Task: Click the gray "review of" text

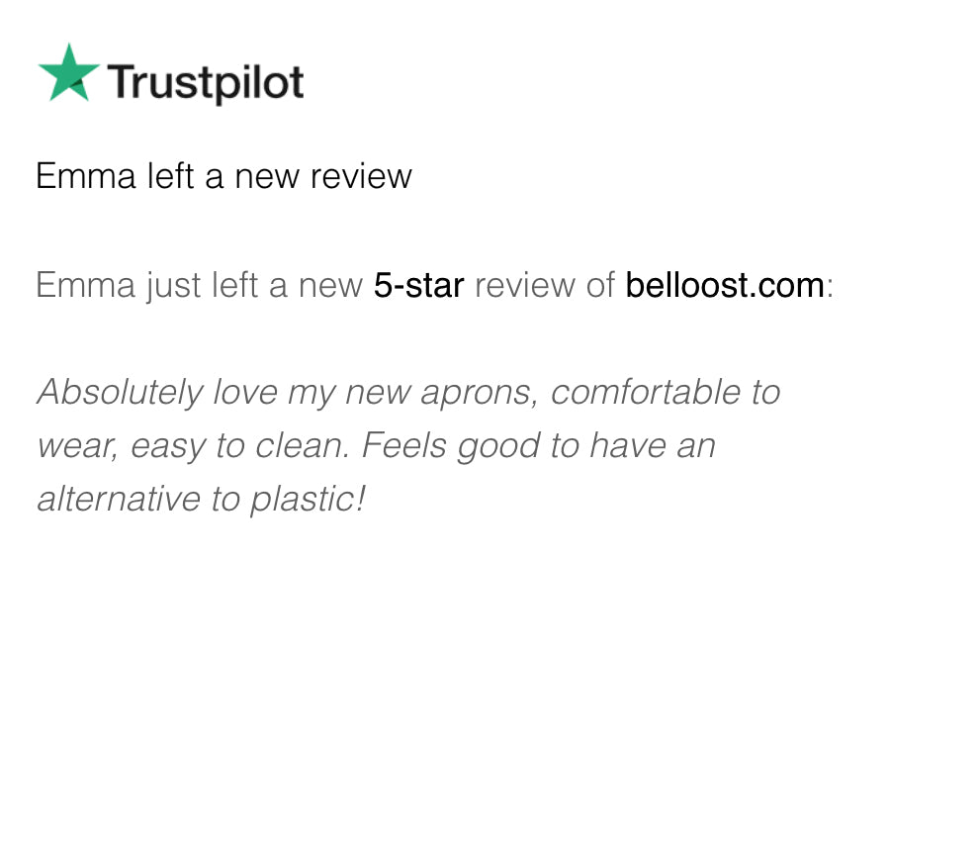Action: (545, 285)
